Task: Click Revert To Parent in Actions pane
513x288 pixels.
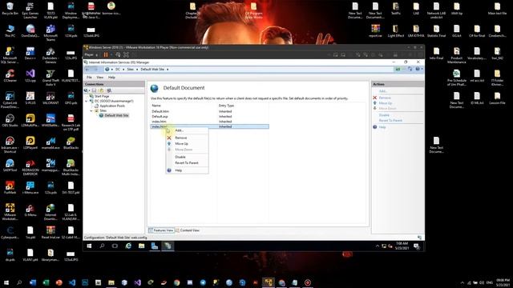Action: 390,121
